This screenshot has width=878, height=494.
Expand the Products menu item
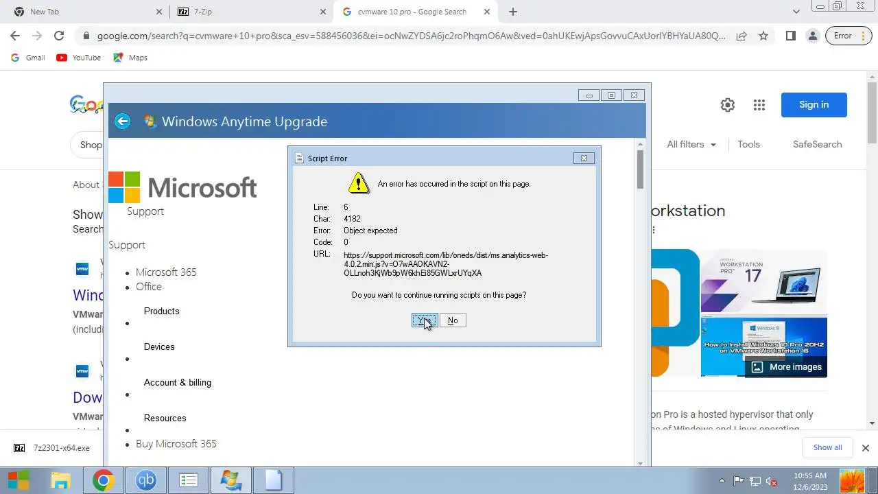tap(162, 311)
